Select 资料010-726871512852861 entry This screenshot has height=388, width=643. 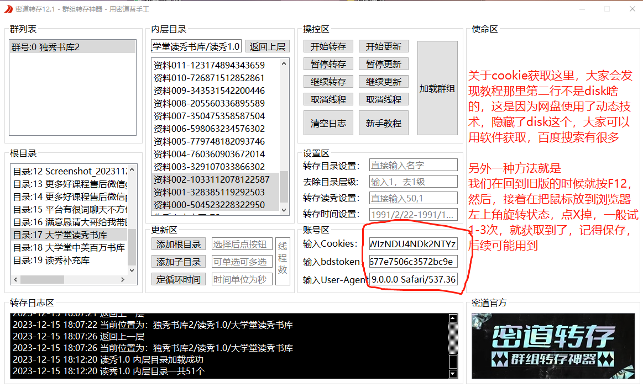click(x=216, y=78)
